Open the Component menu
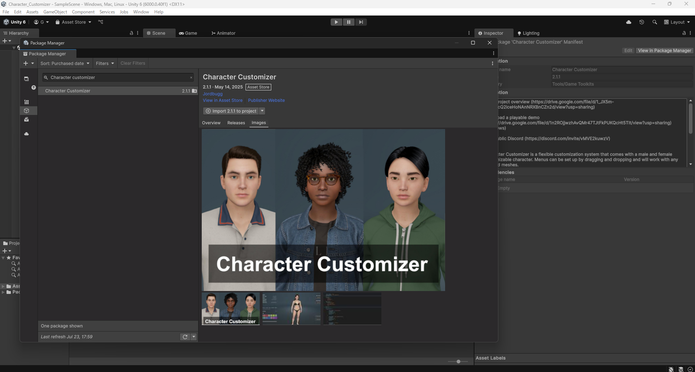 [83, 12]
